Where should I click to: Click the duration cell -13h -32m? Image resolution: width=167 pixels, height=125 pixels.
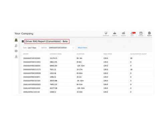(80, 66)
